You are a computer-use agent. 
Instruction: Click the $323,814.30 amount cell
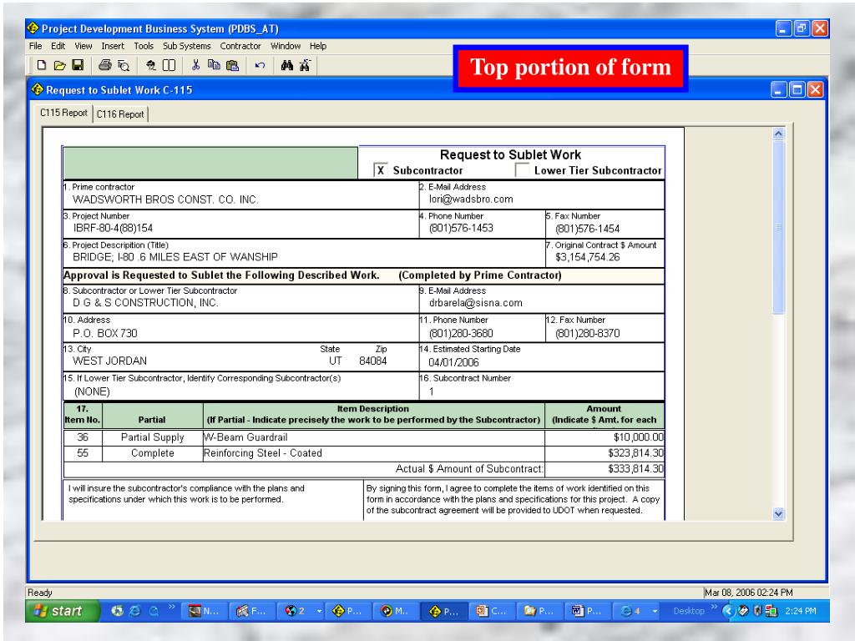(605, 453)
